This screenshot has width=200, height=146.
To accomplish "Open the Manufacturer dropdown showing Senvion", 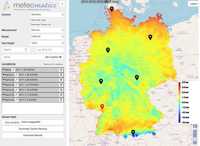I will click(x=47, y=30).
